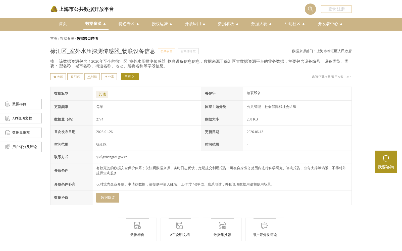The height and width of the screenshot is (251, 402).
Task: Click the 分享 share button
Action: 109,77
